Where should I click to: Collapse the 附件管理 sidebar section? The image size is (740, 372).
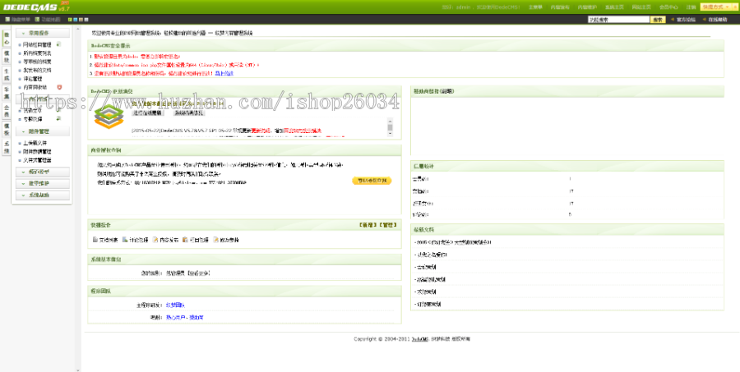coord(43,131)
